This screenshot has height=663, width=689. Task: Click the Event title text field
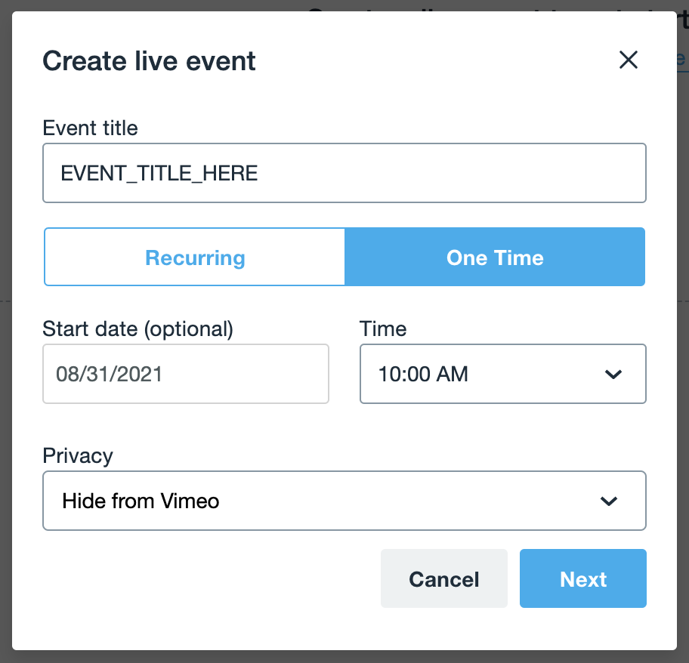[344, 174]
